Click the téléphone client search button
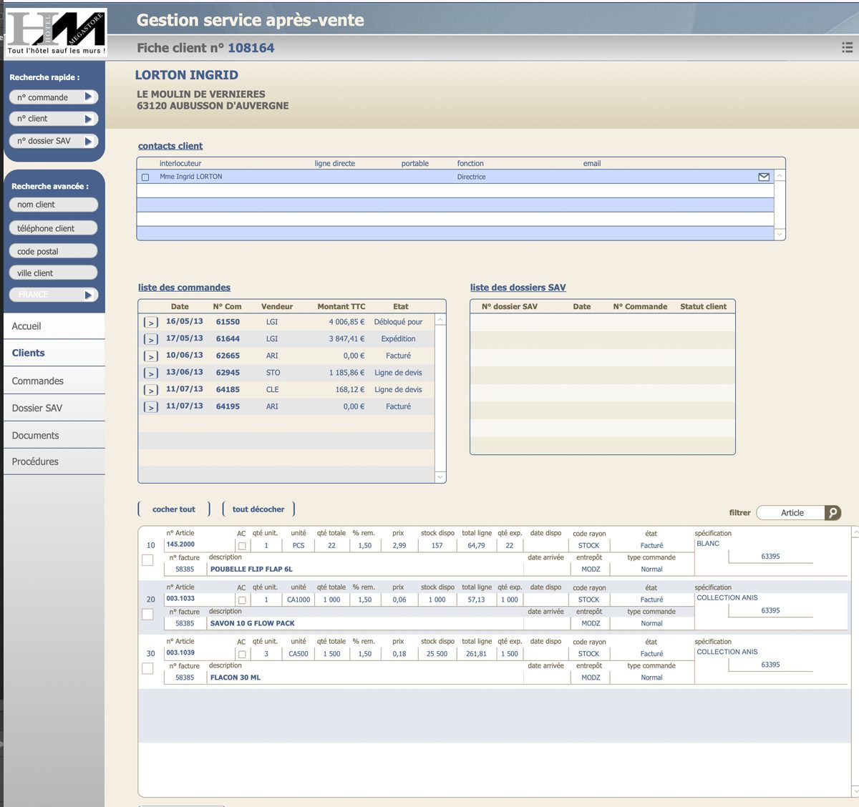Viewport: 859px width, 807px height. (x=54, y=228)
